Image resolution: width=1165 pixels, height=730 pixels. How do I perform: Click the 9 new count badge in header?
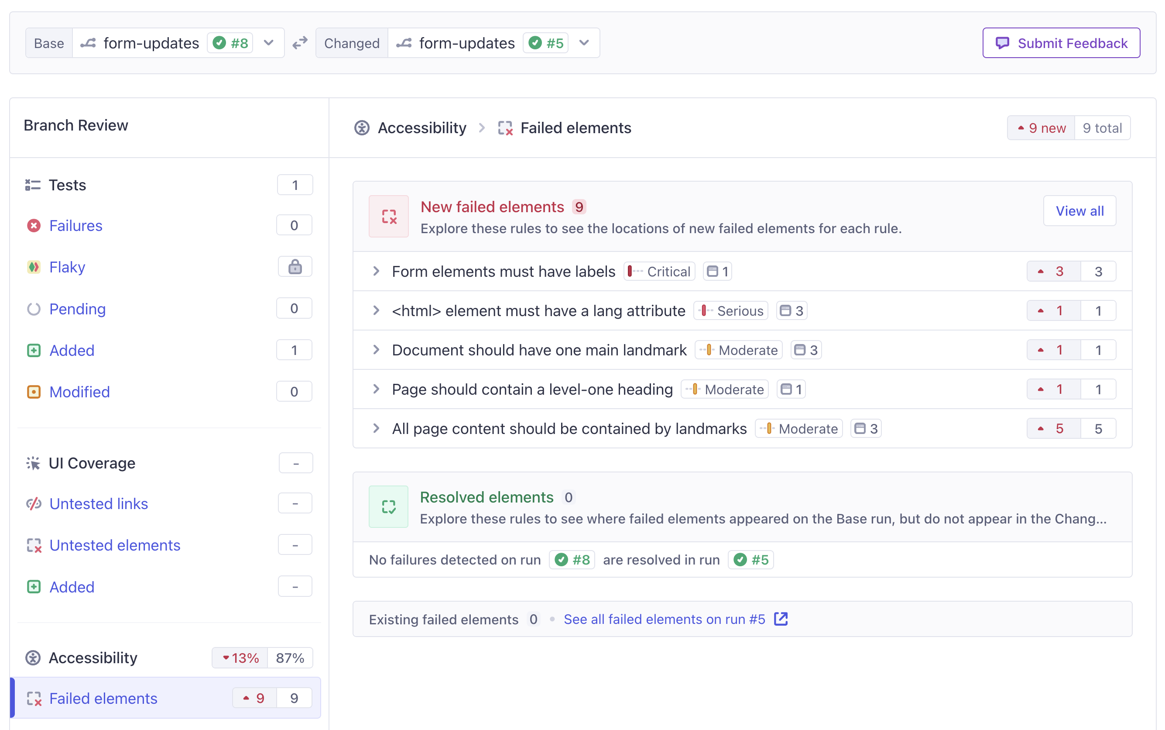(1041, 128)
